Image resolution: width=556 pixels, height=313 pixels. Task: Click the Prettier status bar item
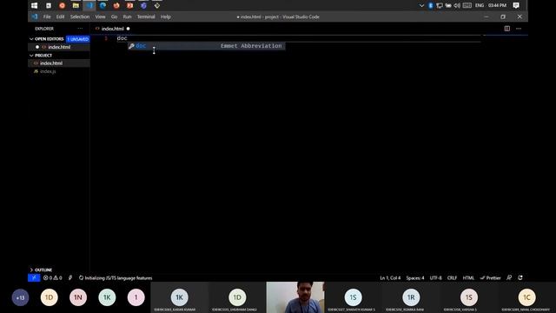(x=490, y=278)
